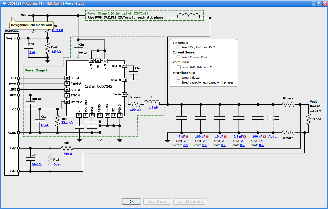This screenshot has width=328, height=209.
Task: Click the Current Sense heading
Action: coord(184,52)
